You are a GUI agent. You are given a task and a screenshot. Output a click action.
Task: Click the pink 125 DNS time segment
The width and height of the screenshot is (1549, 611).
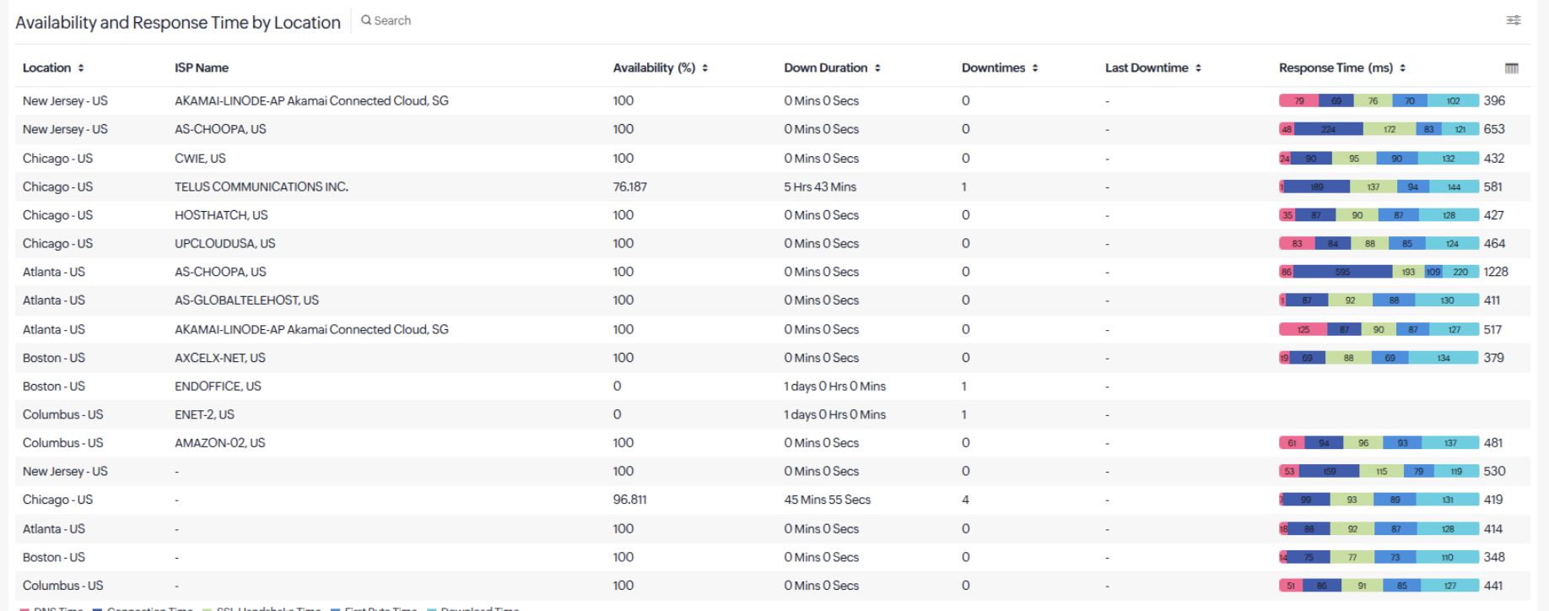tap(1303, 330)
